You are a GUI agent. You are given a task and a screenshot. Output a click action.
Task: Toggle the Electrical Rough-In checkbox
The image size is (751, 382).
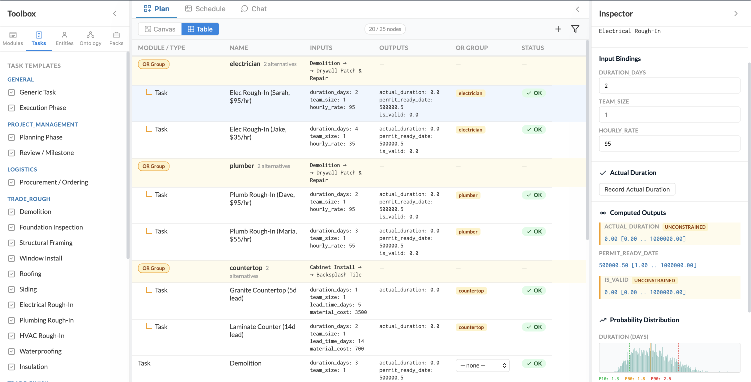(12, 305)
